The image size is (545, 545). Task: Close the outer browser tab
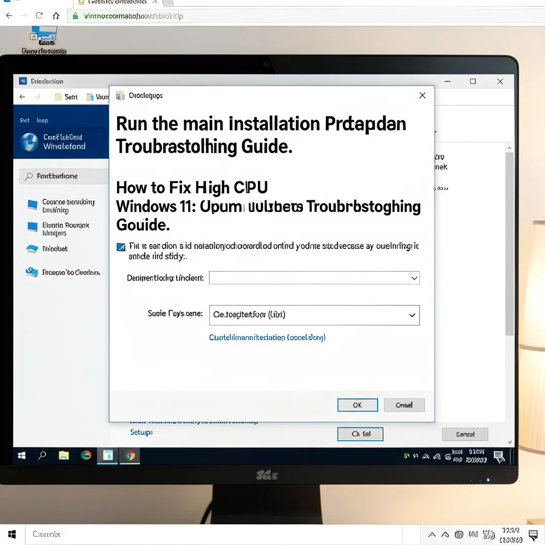(x=155, y=2)
